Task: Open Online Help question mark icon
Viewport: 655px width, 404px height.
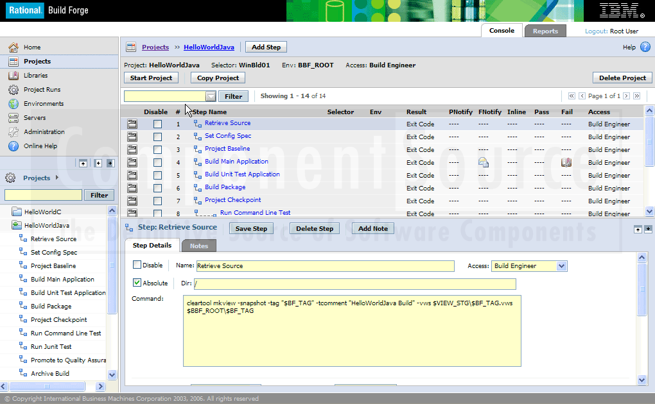Action: point(13,146)
